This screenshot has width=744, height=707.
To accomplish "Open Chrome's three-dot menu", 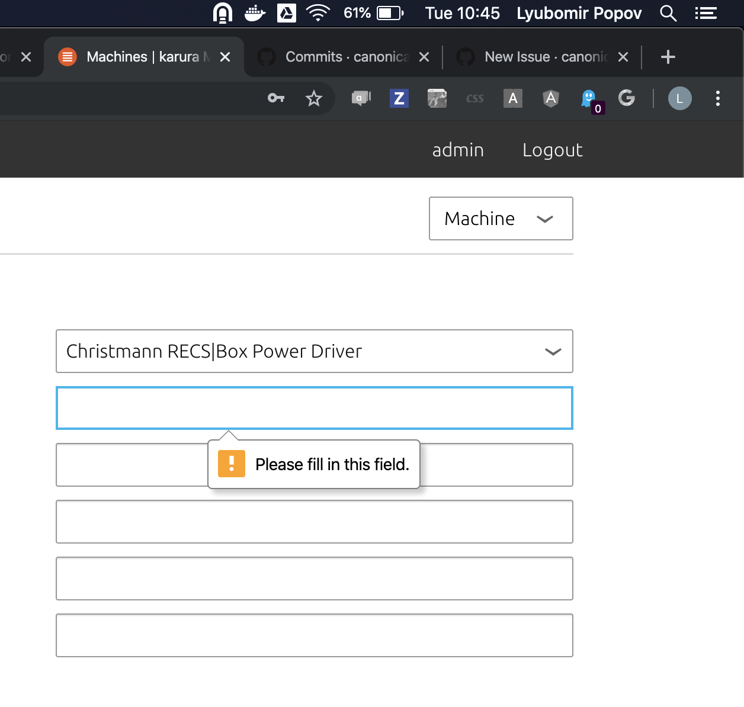I will point(717,99).
